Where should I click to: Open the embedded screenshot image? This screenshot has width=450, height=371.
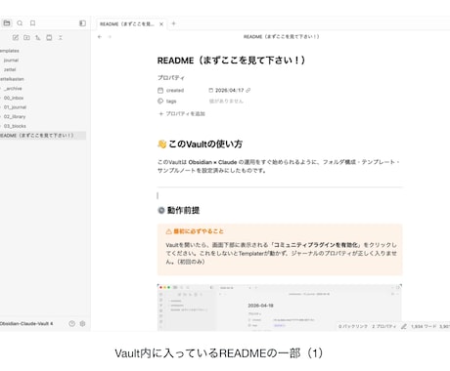pyautogui.click(x=280, y=308)
